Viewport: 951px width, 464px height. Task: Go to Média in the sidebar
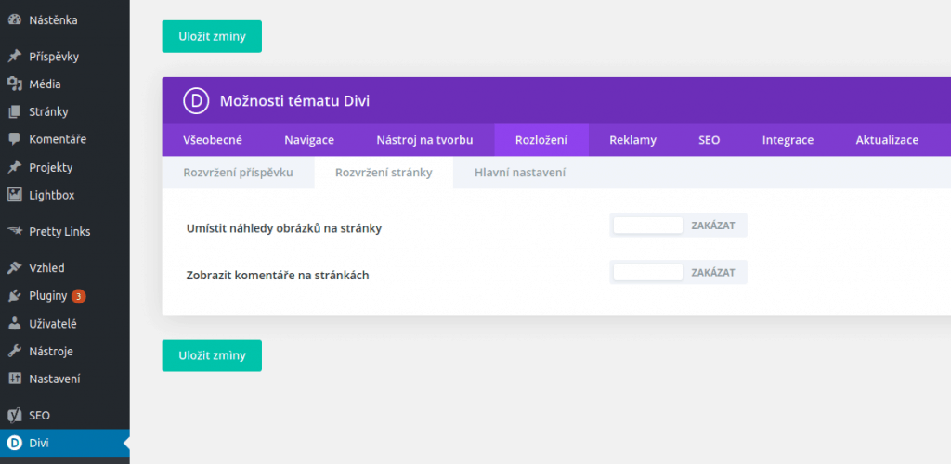point(65,84)
